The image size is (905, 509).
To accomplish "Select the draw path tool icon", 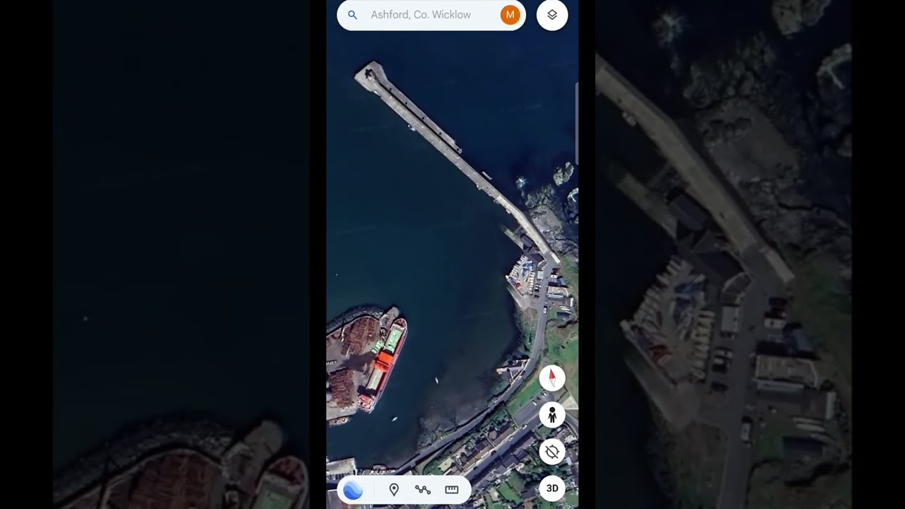I will [x=423, y=489].
